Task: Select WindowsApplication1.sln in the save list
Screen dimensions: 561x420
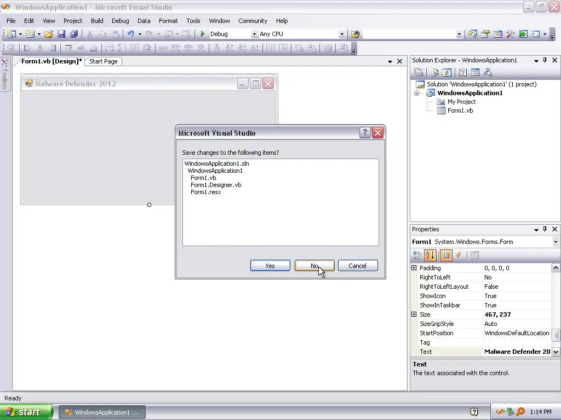Action: coord(216,164)
